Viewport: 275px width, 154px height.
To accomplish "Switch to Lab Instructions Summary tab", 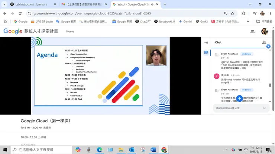I will click(x=31, y=4).
